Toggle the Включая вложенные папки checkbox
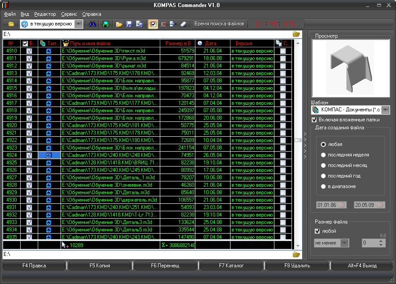396x284 pixels. [x=314, y=120]
